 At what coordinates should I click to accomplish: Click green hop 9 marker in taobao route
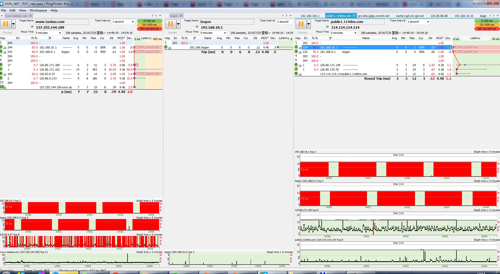click(x=1, y=78)
